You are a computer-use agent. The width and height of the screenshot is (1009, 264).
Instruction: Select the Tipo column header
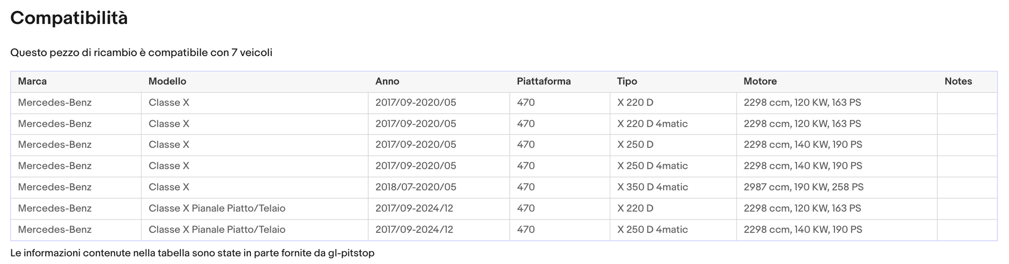pyautogui.click(x=627, y=81)
